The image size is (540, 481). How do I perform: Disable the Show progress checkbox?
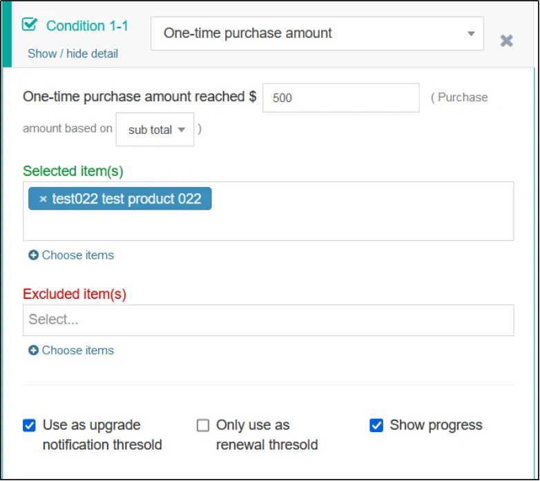[376, 425]
